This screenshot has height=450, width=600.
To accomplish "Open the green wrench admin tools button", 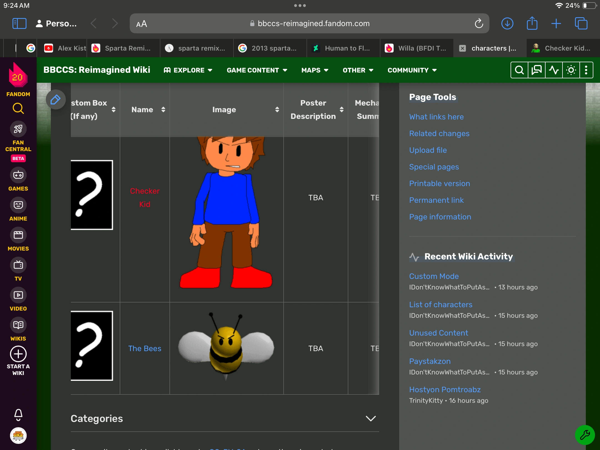I will click(585, 435).
